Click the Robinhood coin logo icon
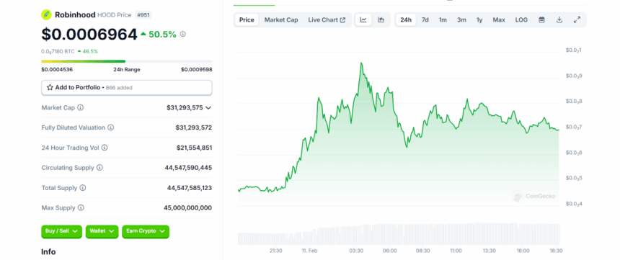Viewport: 620px width, 260px height. [x=46, y=14]
